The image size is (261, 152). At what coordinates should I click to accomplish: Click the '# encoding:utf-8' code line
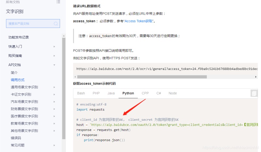point(91,104)
